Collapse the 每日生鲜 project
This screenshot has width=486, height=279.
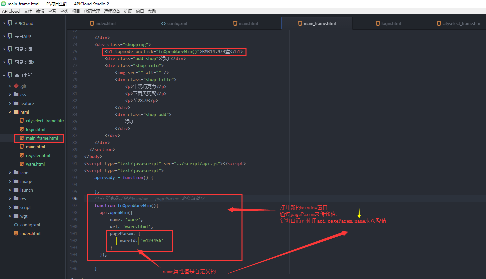4,75
